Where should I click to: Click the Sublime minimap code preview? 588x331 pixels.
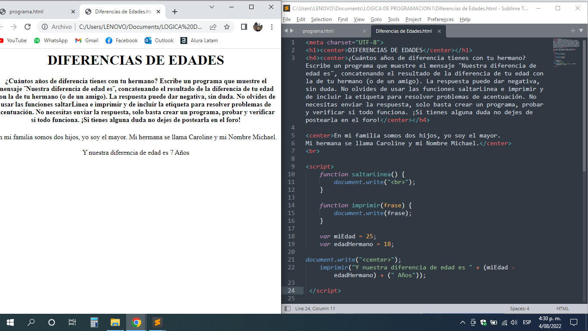point(566,53)
